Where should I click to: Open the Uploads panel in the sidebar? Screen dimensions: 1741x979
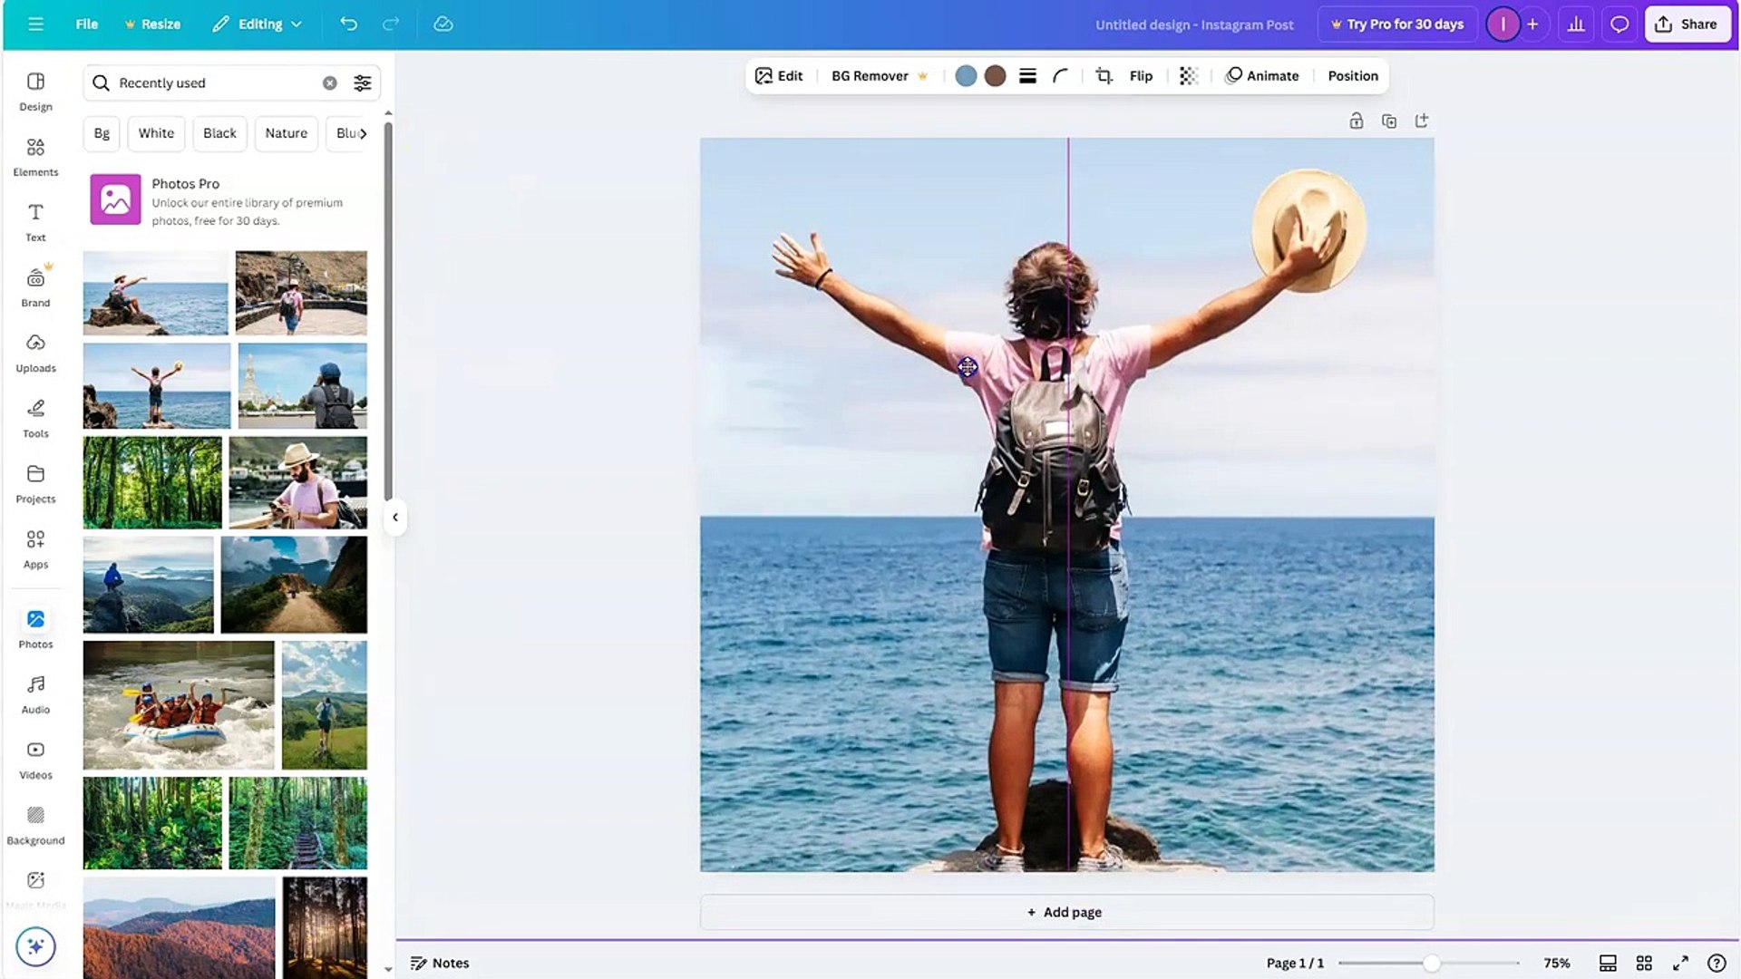35,352
